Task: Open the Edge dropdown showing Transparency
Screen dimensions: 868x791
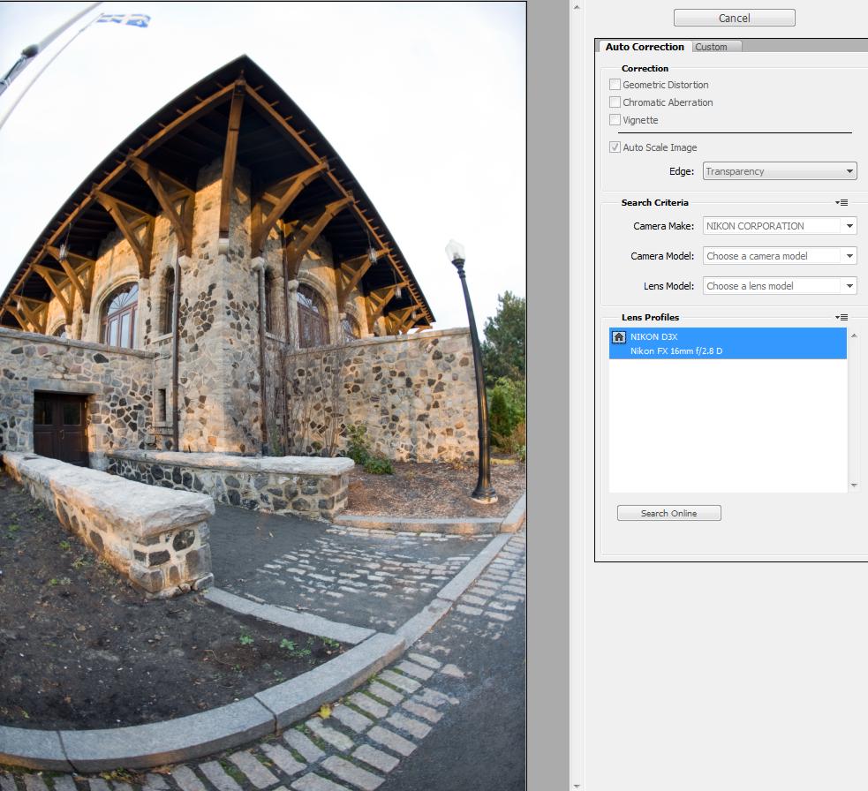Action: [780, 171]
